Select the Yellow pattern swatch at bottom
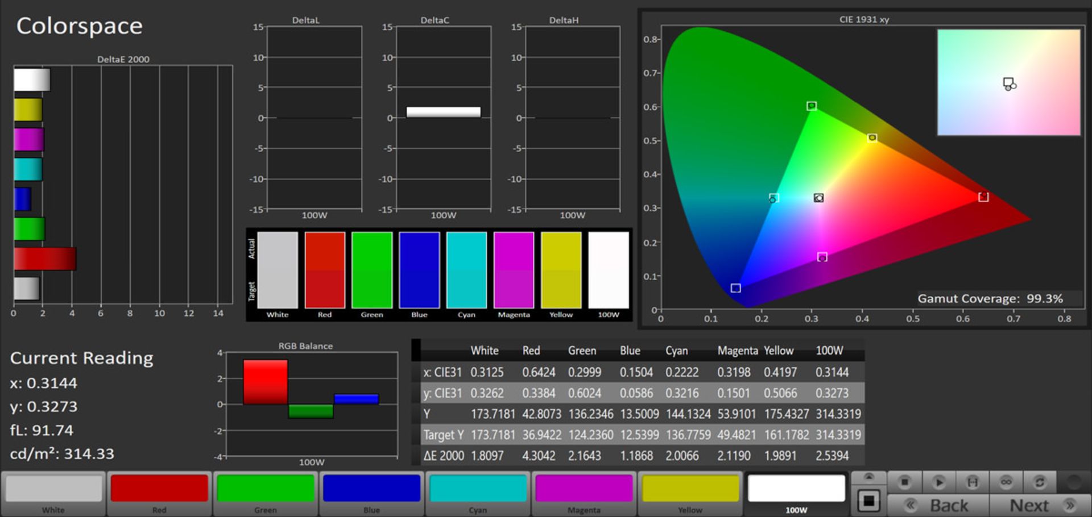The width and height of the screenshot is (1092, 517). pos(690,489)
